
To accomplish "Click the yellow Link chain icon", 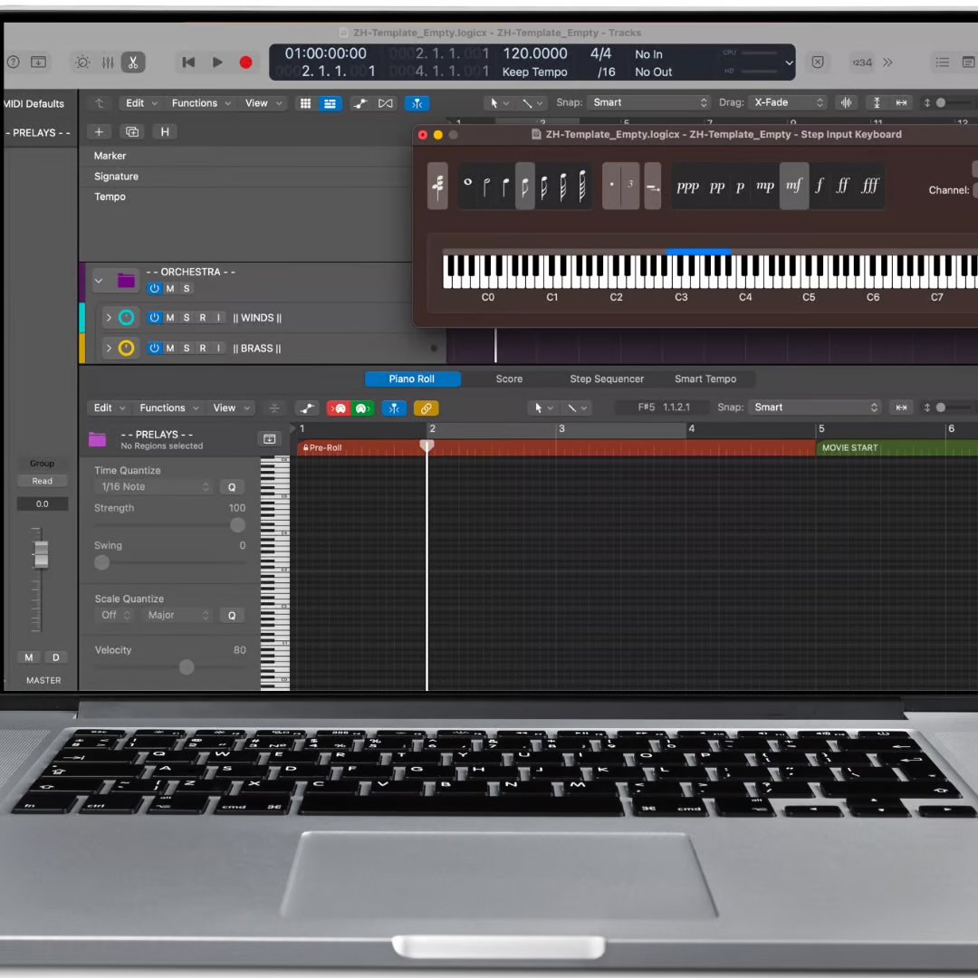I will coord(426,407).
